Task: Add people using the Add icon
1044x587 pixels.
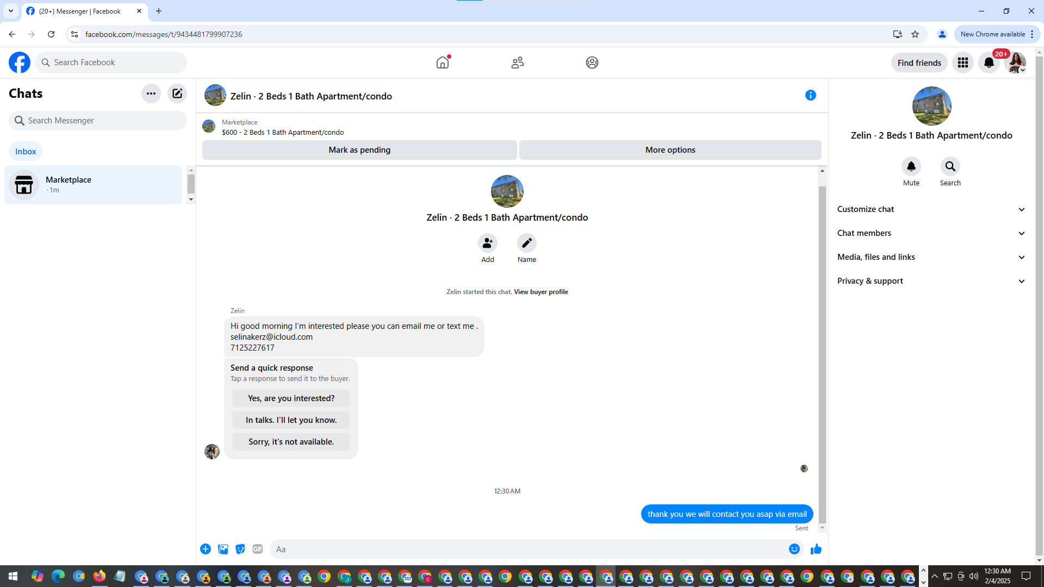Action: click(488, 243)
